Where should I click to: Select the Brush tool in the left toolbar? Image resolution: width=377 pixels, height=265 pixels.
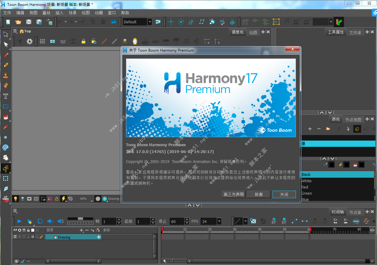point(6,55)
